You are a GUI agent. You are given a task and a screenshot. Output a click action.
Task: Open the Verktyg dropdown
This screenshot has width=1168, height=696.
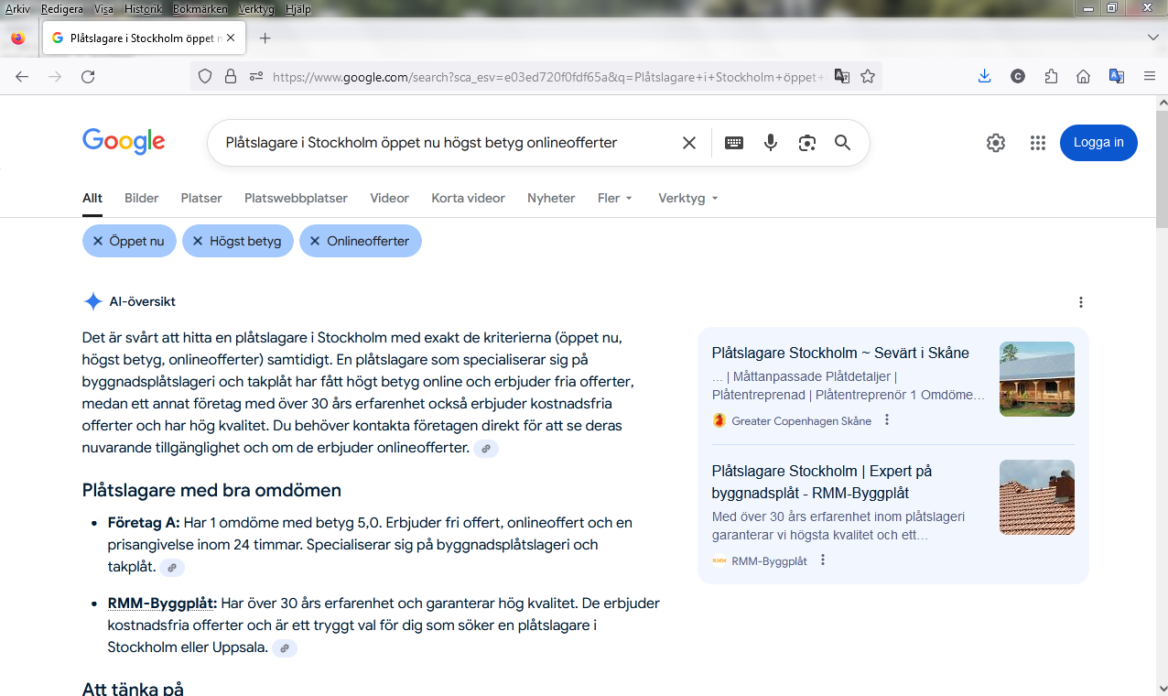point(687,198)
